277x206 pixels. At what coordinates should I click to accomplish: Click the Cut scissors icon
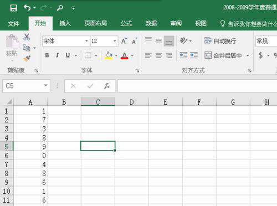(x=27, y=37)
